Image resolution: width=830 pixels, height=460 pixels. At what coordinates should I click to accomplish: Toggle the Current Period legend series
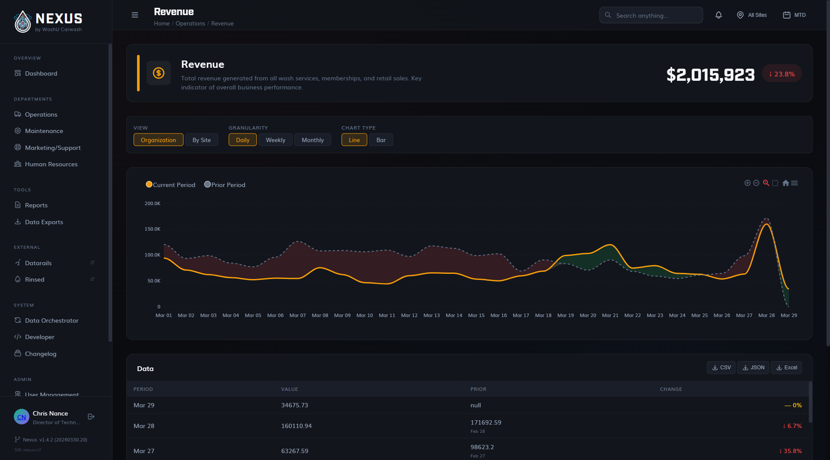click(x=171, y=185)
